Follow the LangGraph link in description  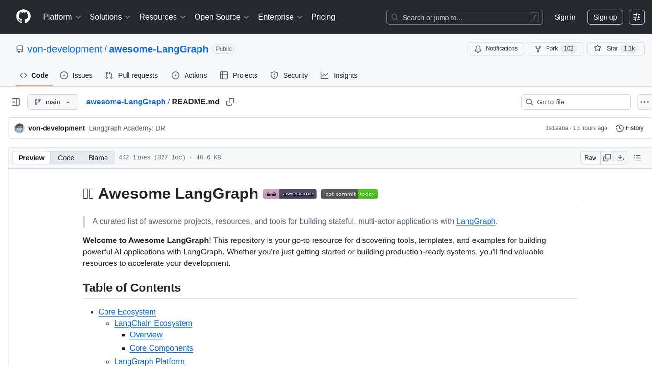click(476, 221)
